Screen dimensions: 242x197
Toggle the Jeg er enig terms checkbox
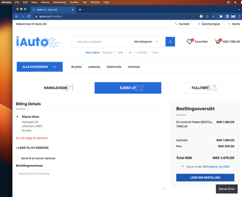tap(182, 166)
